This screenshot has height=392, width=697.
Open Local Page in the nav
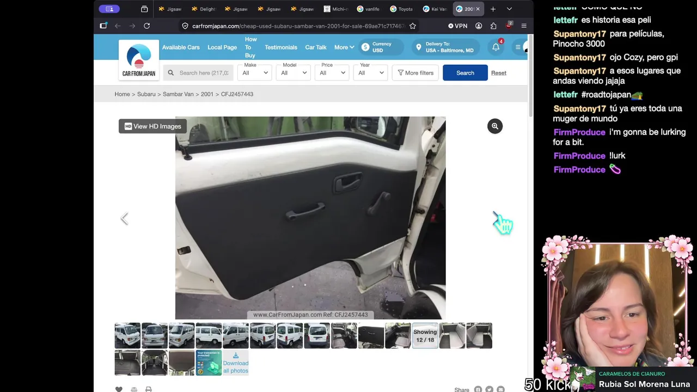click(222, 47)
